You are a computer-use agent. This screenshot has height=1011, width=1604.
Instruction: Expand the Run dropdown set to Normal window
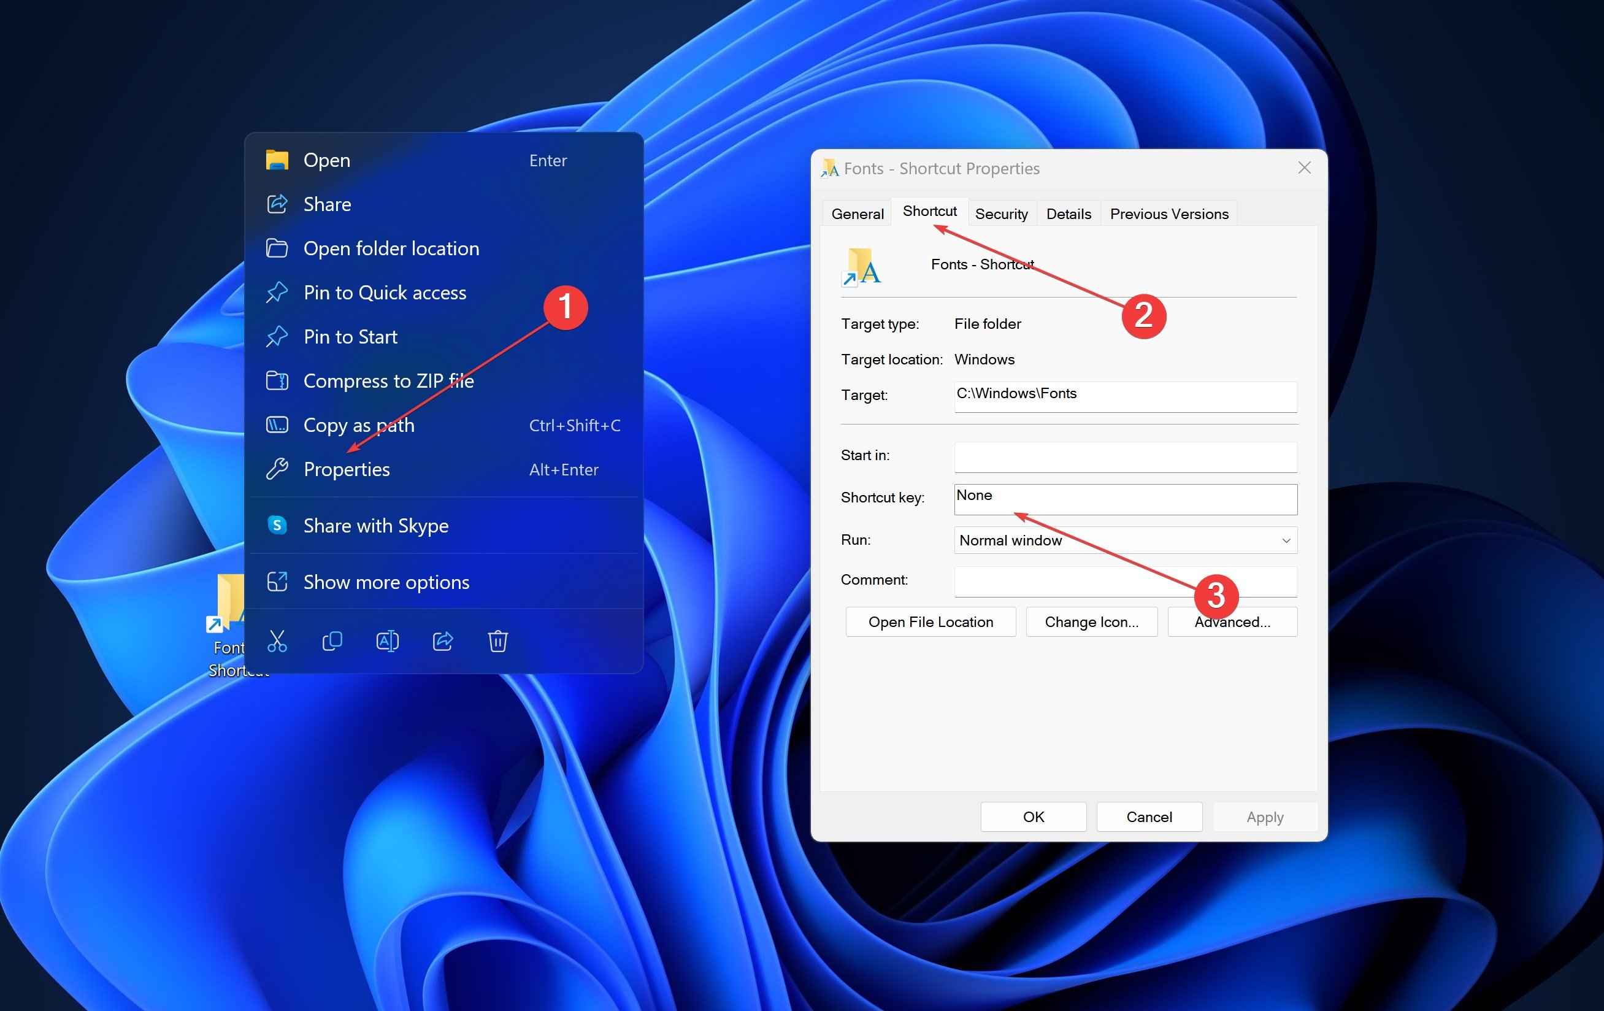coord(1126,540)
